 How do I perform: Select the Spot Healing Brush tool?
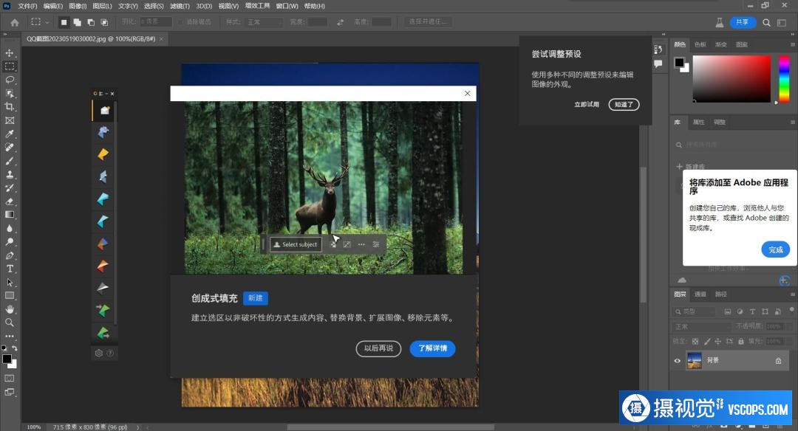(9, 148)
